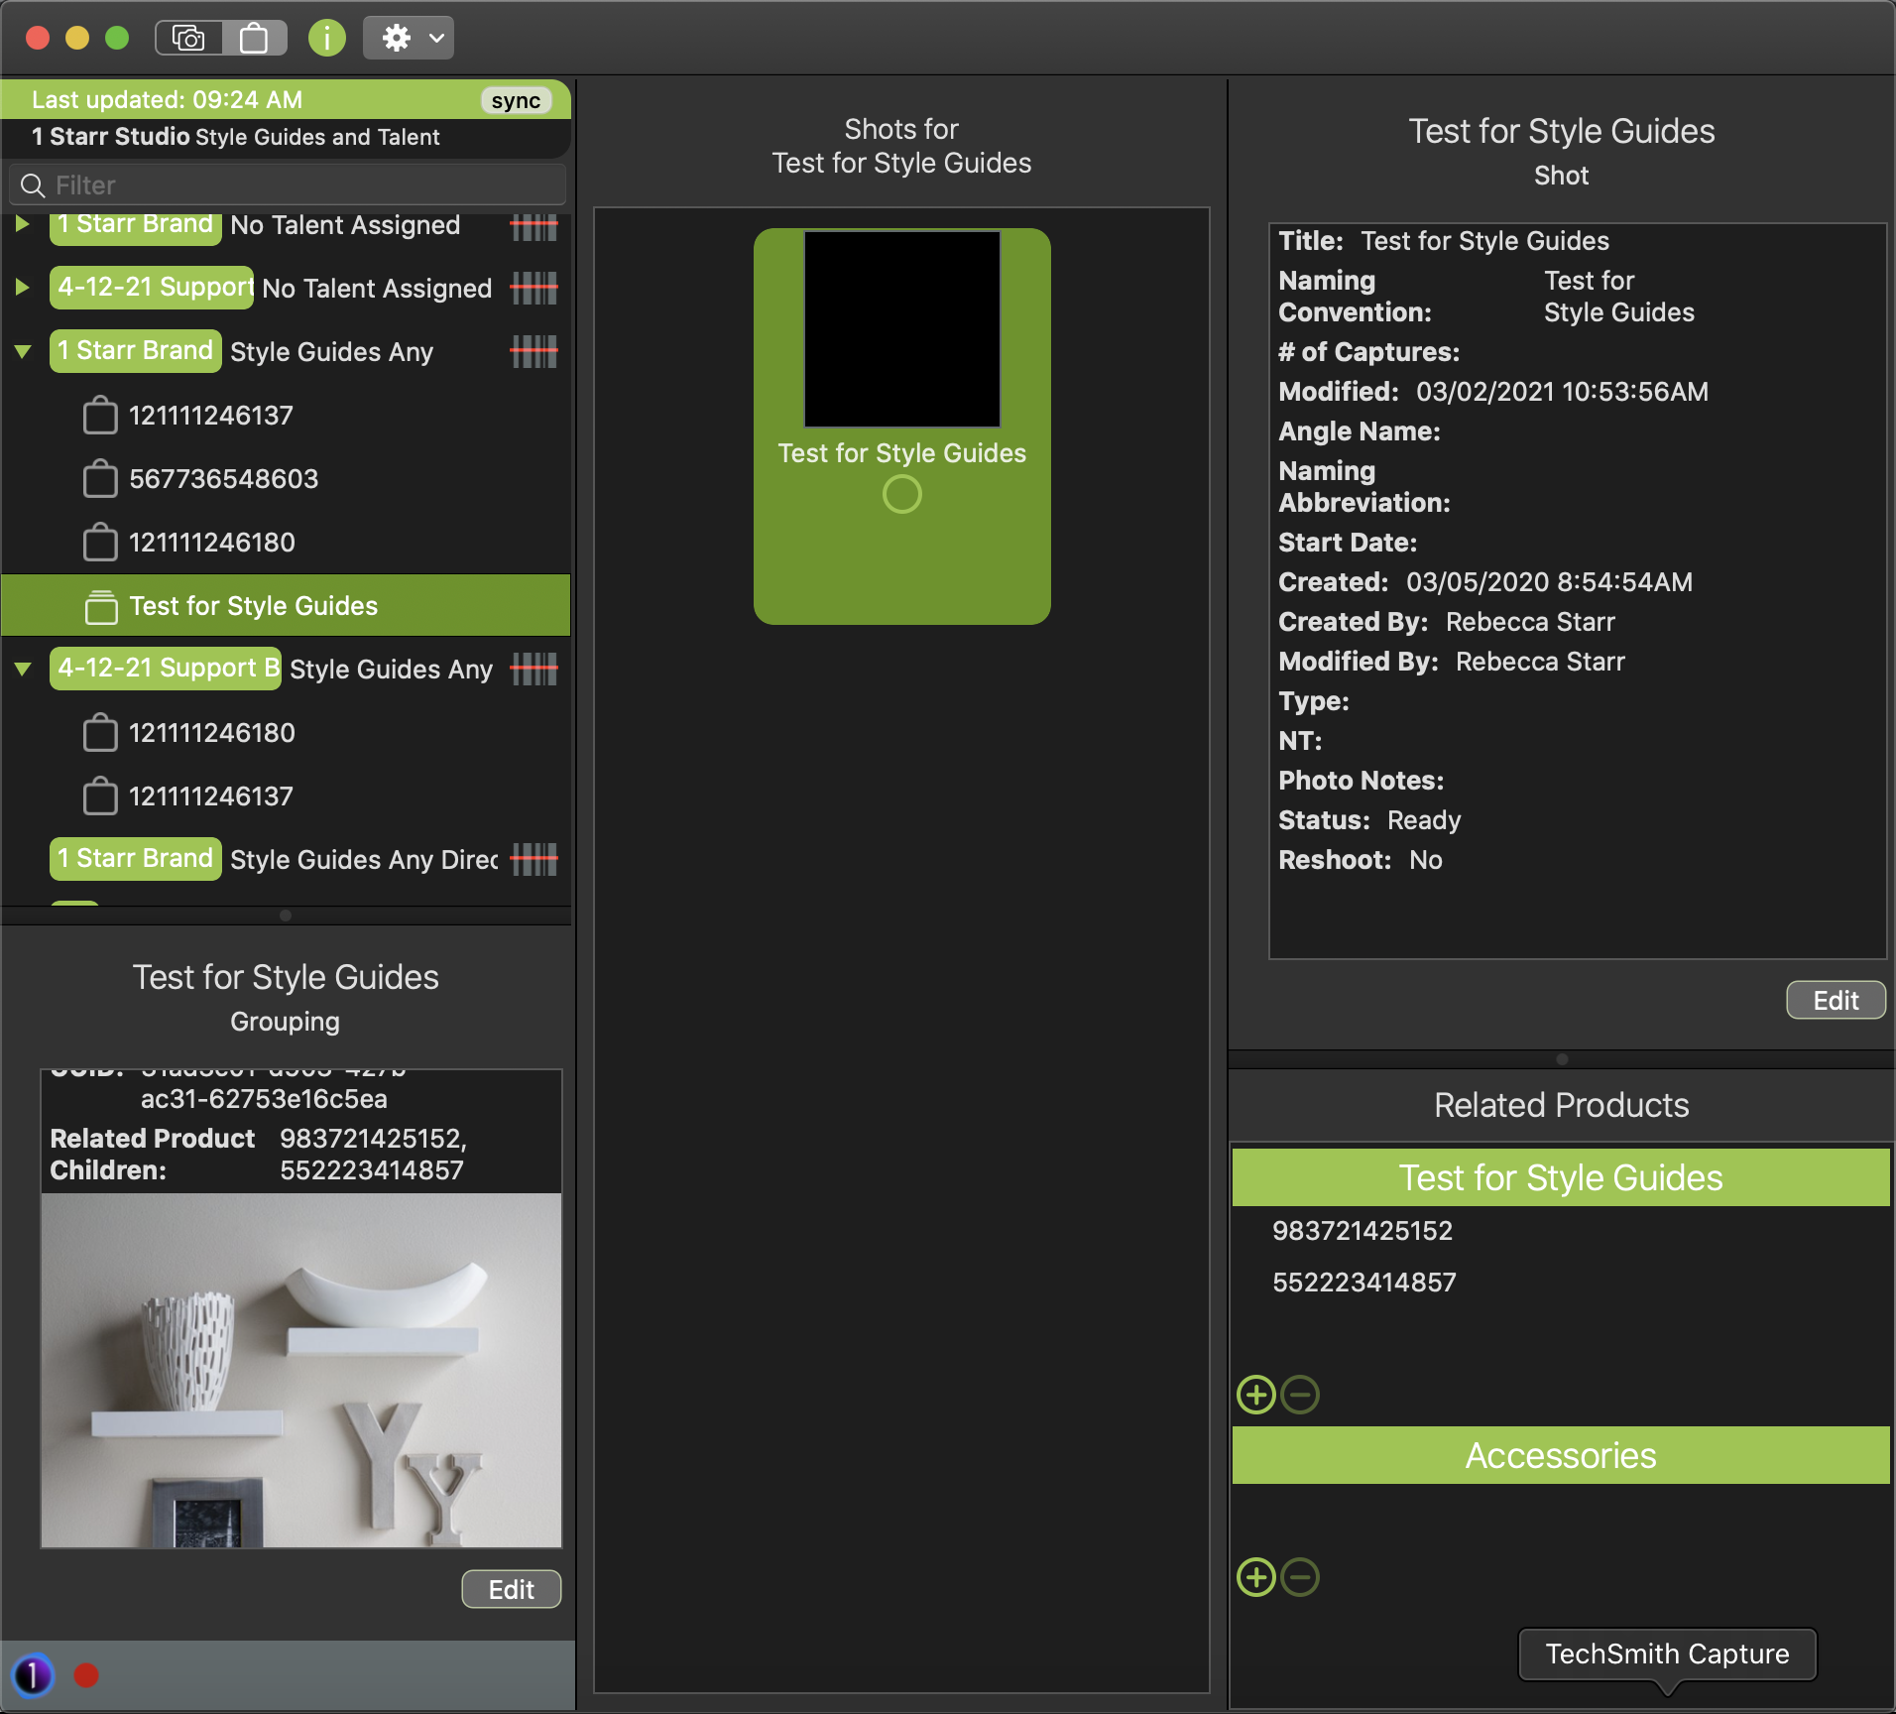
Task: Open the gear settings dropdown
Action: click(409, 39)
